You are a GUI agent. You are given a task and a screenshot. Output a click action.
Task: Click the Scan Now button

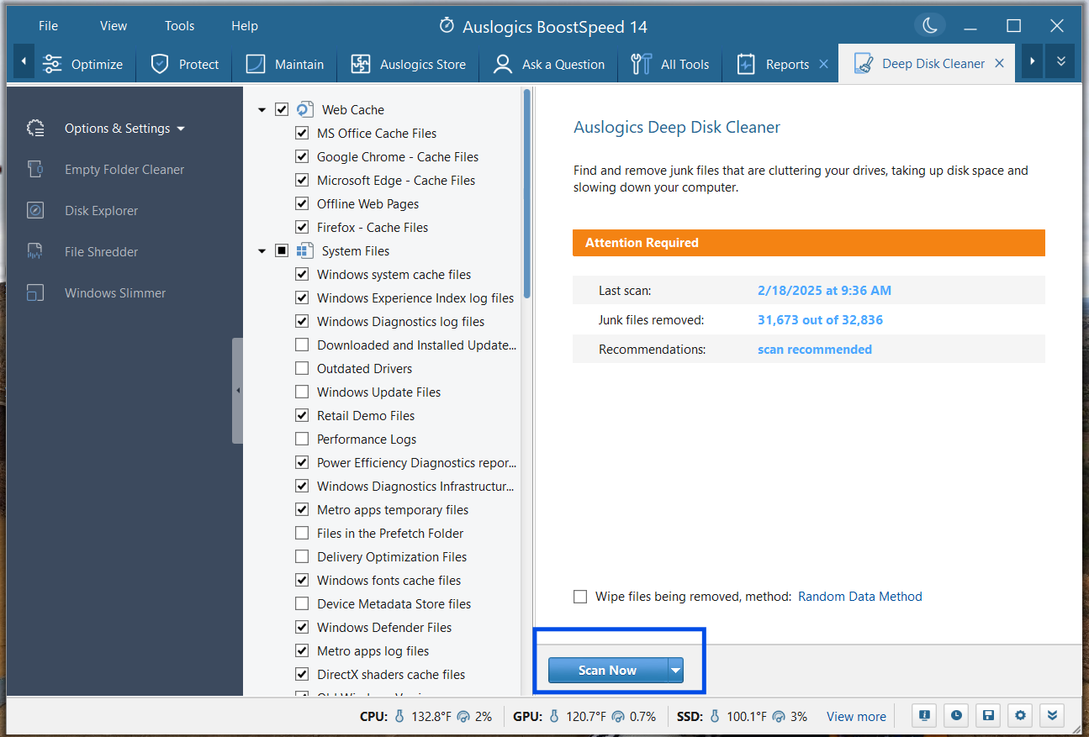click(607, 670)
